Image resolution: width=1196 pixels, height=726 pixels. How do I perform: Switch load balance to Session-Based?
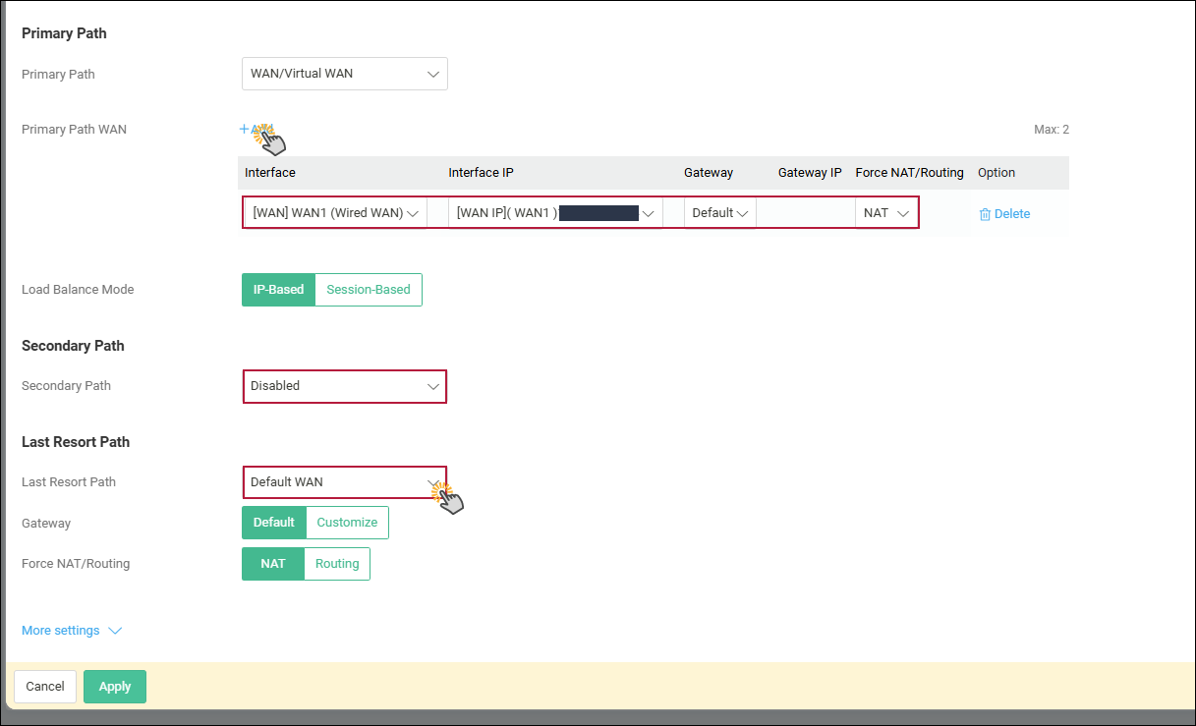pos(369,290)
